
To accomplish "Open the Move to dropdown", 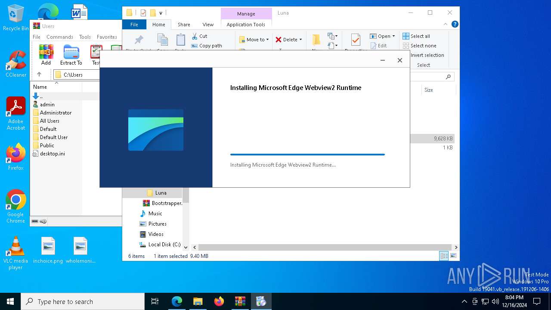I will tap(254, 40).
